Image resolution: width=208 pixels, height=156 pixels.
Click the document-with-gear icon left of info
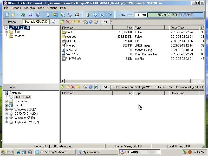[x=88, y=15]
